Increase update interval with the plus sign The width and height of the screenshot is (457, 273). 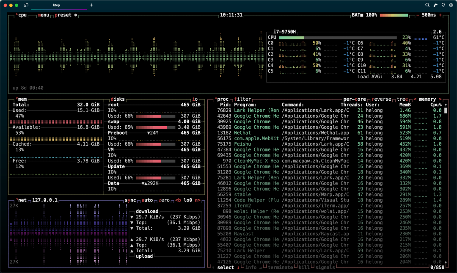pos(440,15)
